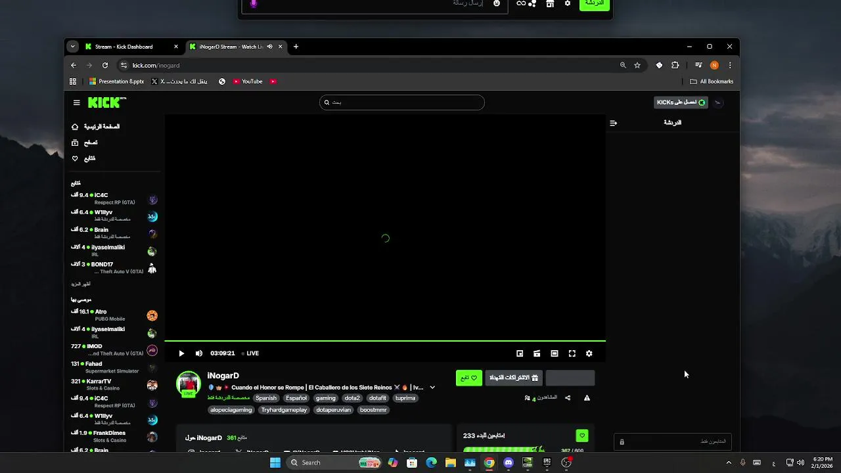Image resolution: width=841 pixels, height=473 pixels.
Task: Select the dota2 tag
Action: [352, 398]
